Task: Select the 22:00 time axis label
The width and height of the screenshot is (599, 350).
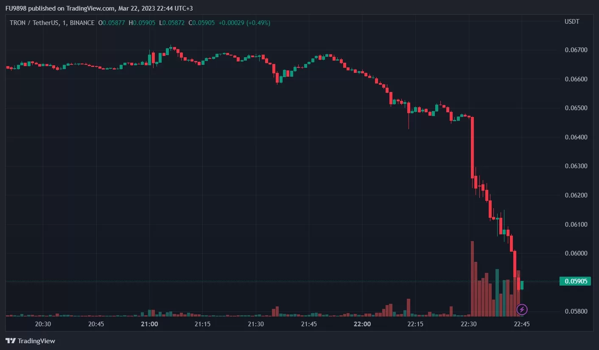Action: (362, 324)
